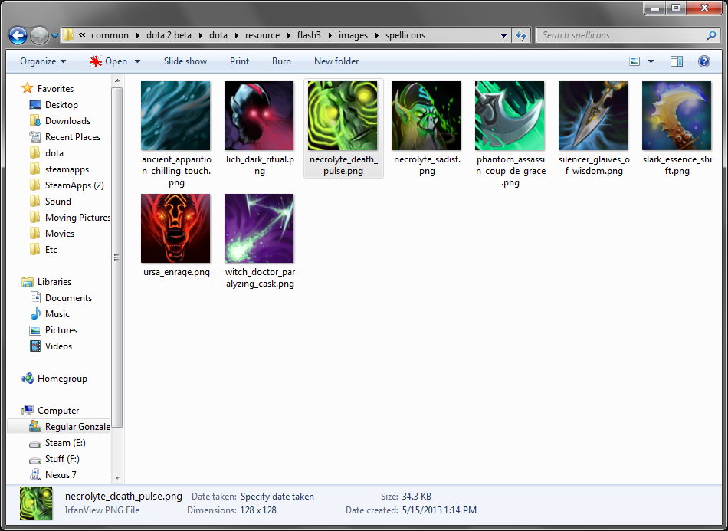This screenshot has width=728, height=531.
Task: Expand subfolders arrow after 'images' breadcrumb
Action: click(x=376, y=35)
